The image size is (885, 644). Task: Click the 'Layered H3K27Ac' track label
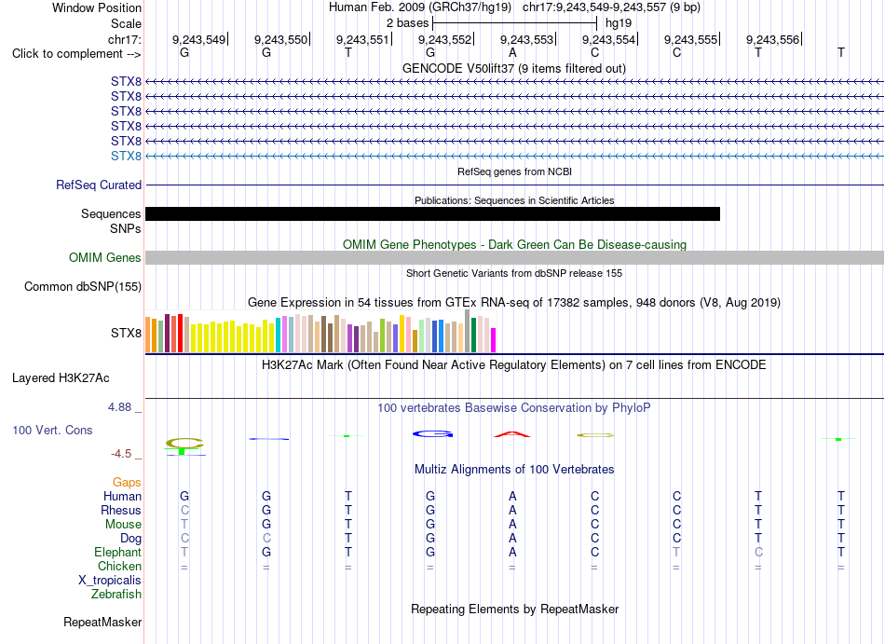[x=61, y=378]
